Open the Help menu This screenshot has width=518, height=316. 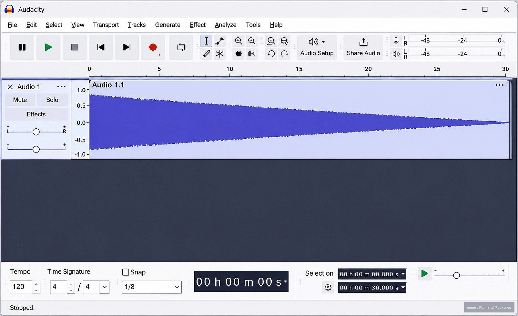coord(276,25)
